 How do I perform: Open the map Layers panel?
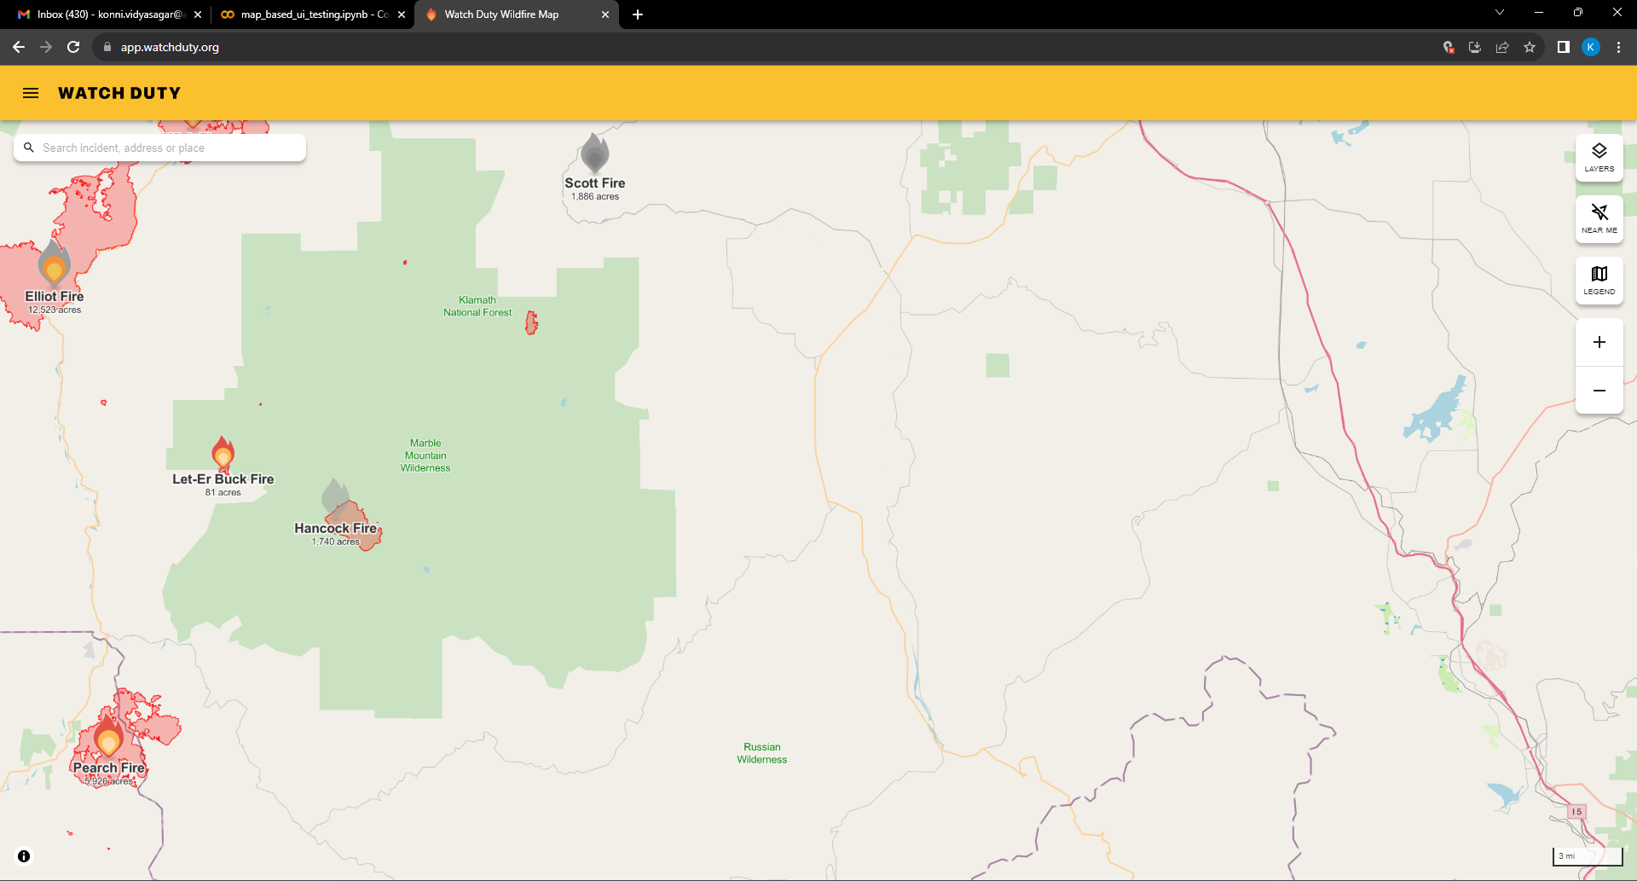(x=1599, y=157)
